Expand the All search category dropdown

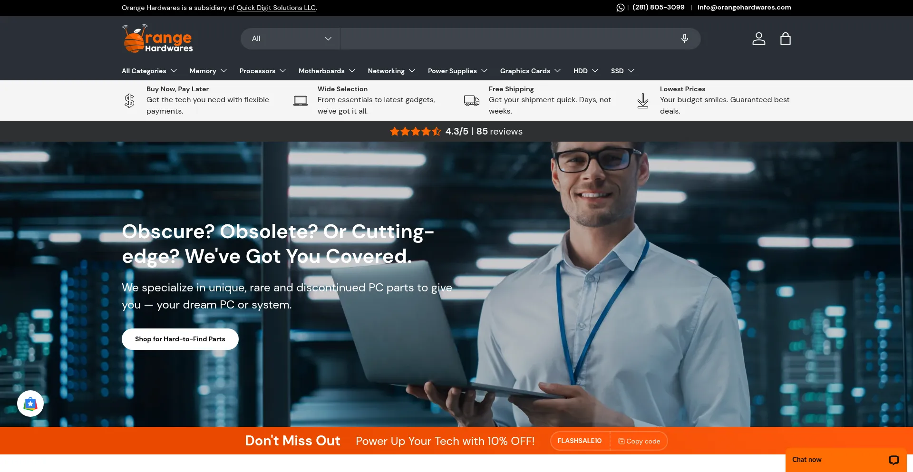(x=291, y=39)
